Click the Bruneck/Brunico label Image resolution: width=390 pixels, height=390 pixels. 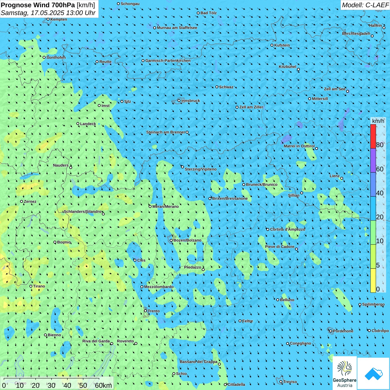coord(262,184)
